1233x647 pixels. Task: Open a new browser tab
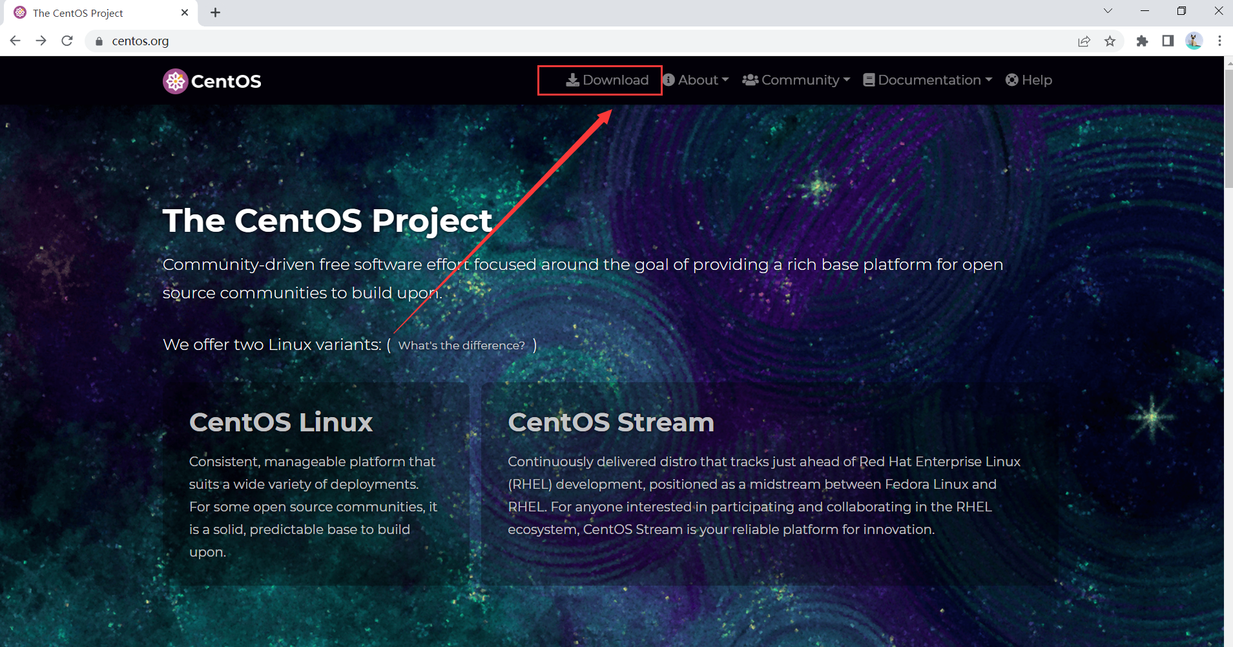pyautogui.click(x=216, y=13)
